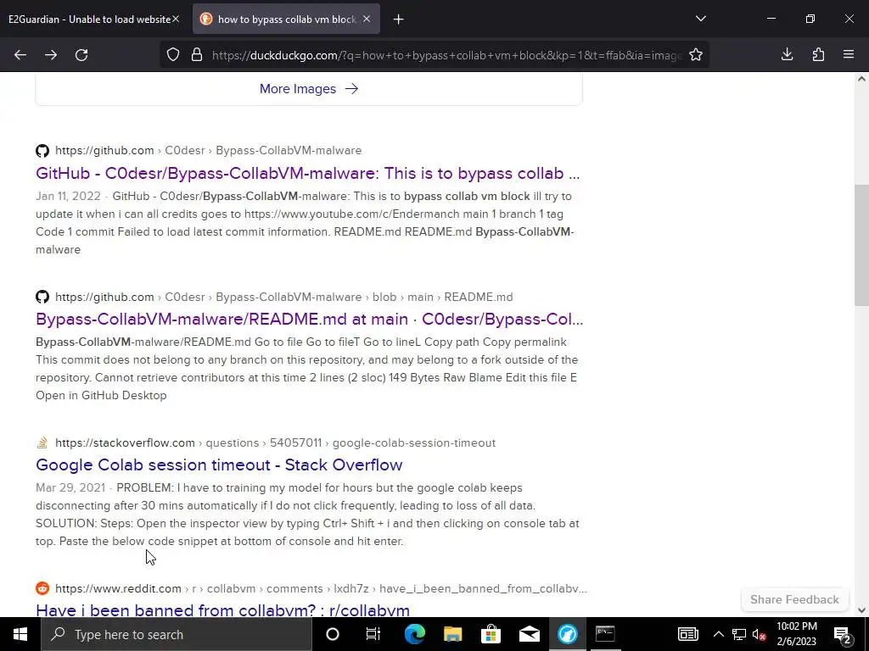Click the page vertical scrollbar thumb
869x651 pixels.
point(861,245)
